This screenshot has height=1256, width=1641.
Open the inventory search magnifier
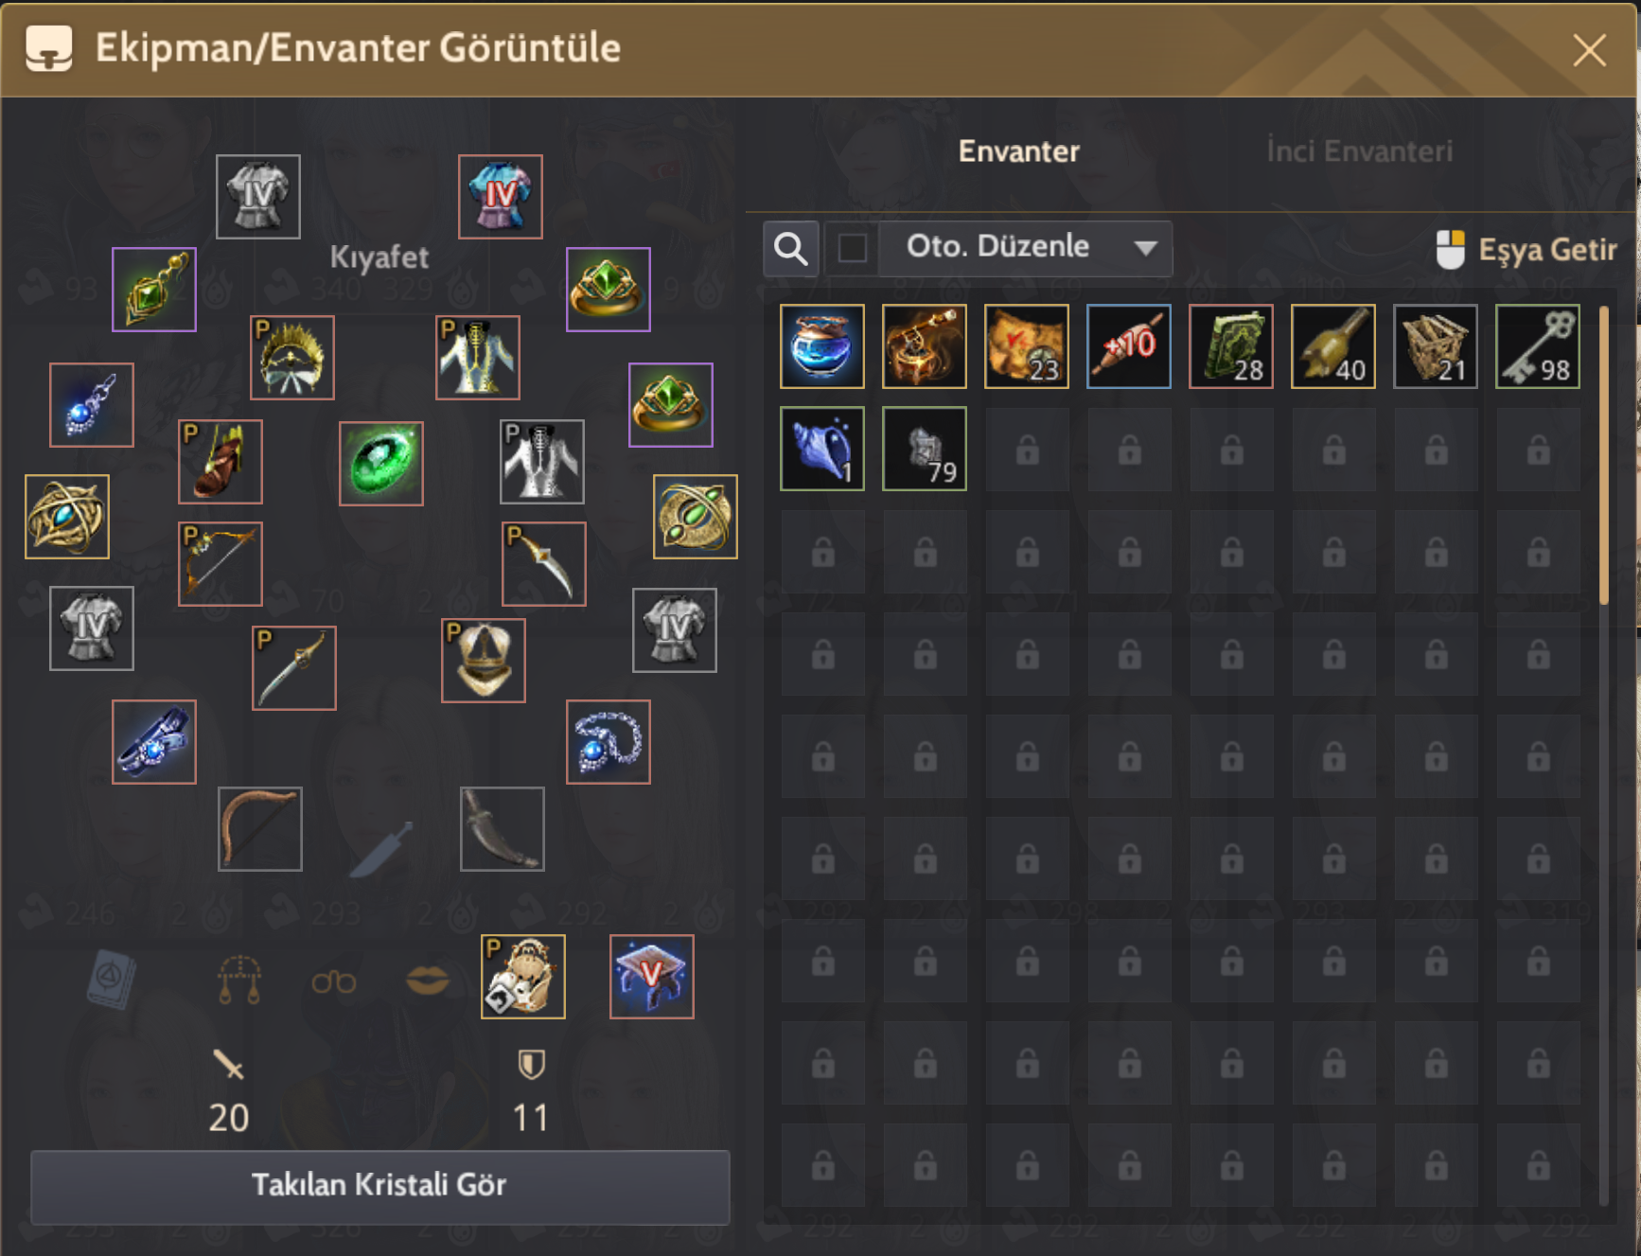pos(791,249)
